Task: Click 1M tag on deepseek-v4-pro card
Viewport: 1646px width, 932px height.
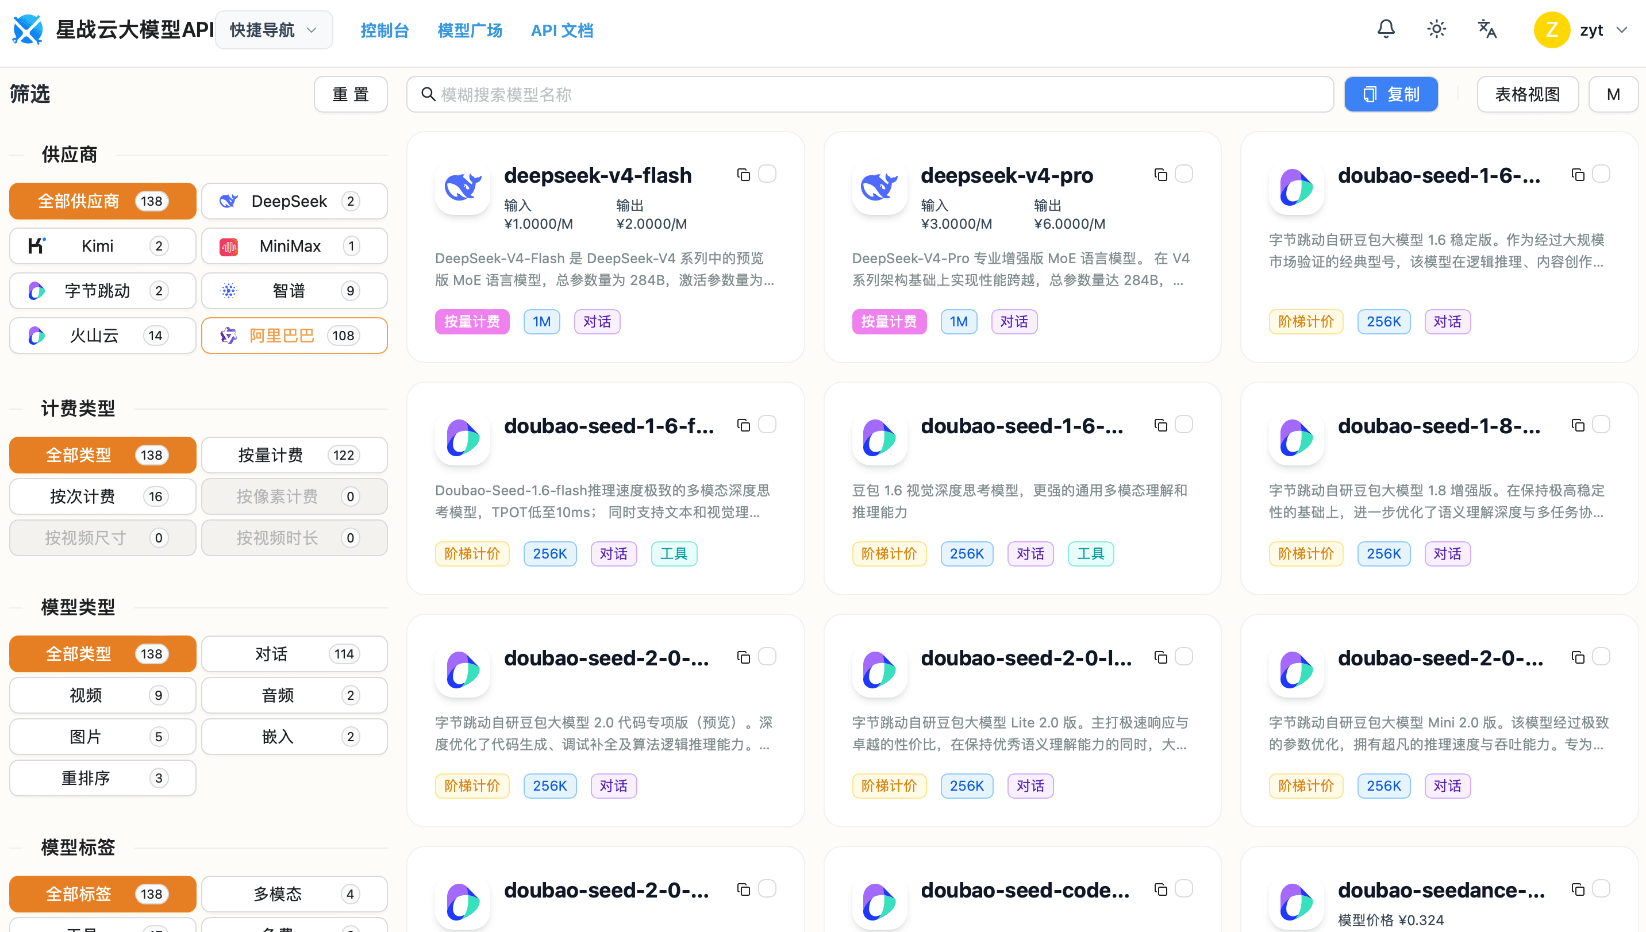Action: point(959,321)
